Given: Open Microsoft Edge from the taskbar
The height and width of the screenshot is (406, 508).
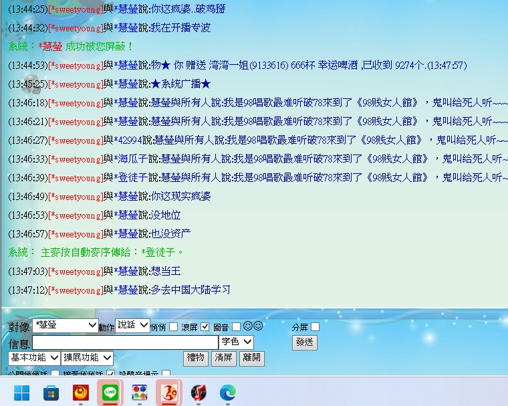Looking at the screenshot, I should click(227, 393).
